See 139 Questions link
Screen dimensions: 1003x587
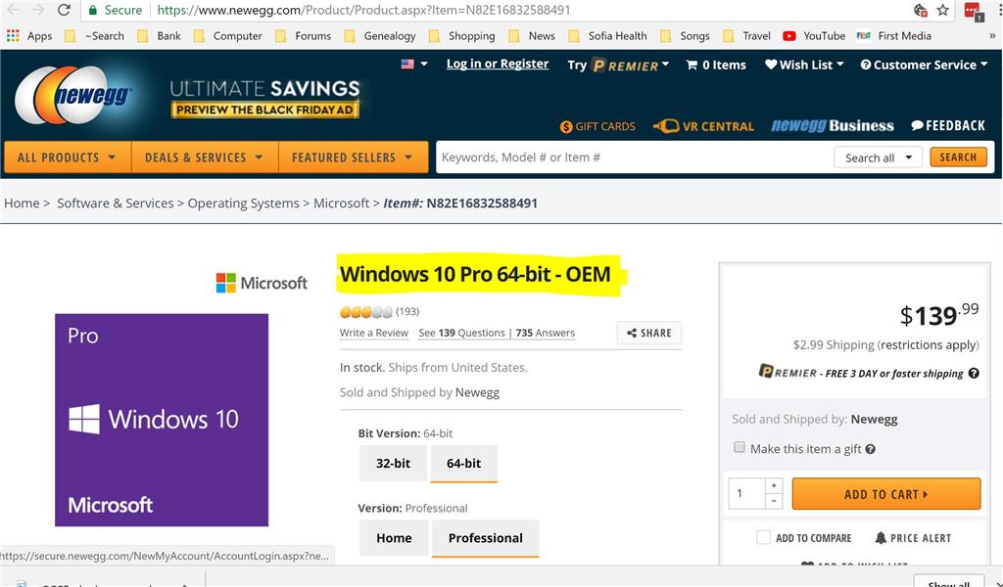(x=462, y=333)
